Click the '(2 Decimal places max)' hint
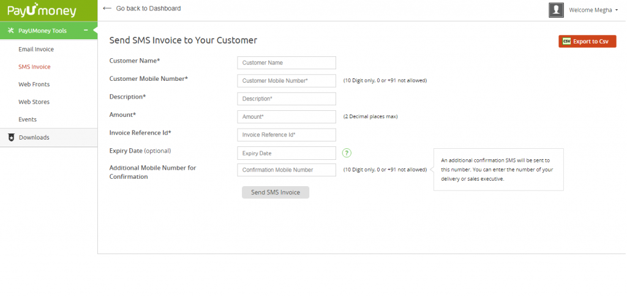627x297 pixels. [370, 117]
